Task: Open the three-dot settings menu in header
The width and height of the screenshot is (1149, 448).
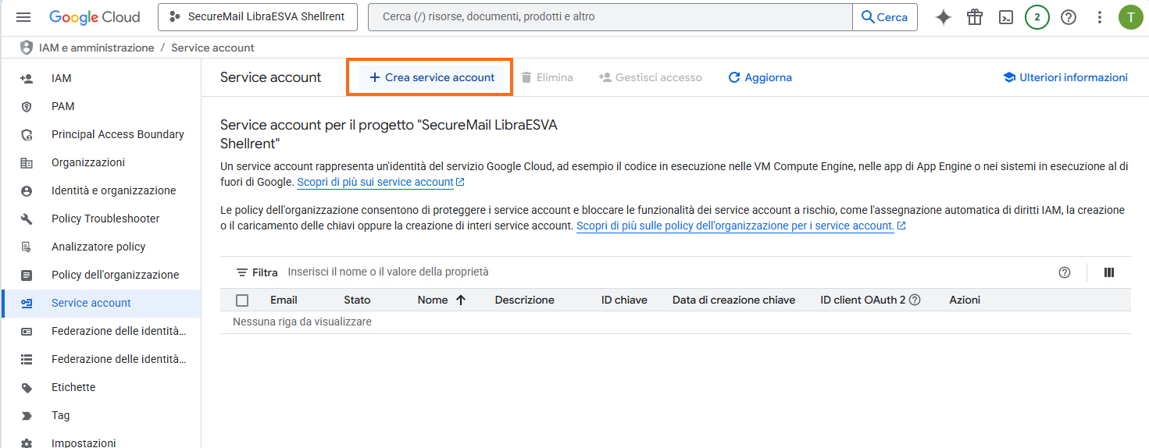Action: point(1100,17)
